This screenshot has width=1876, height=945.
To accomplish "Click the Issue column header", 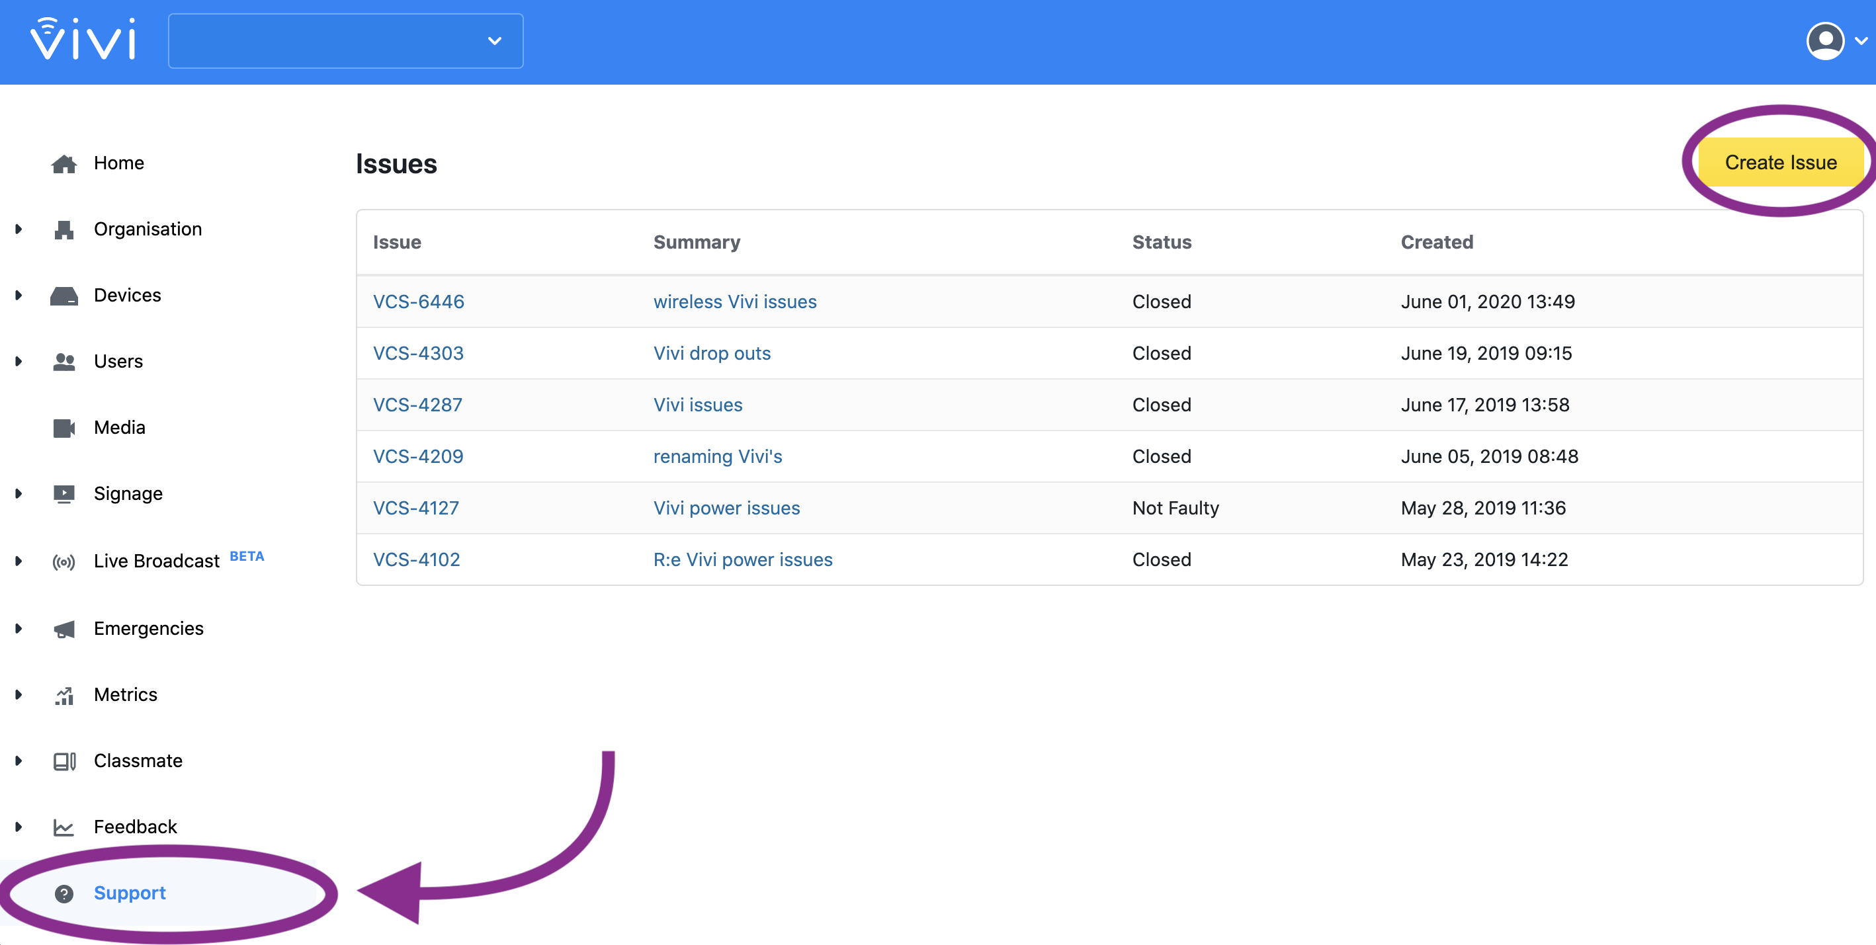I will pyautogui.click(x=397, y=242).
